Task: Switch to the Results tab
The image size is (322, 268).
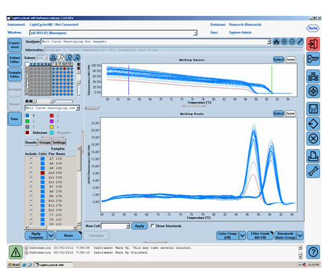Action: (31, 142)
